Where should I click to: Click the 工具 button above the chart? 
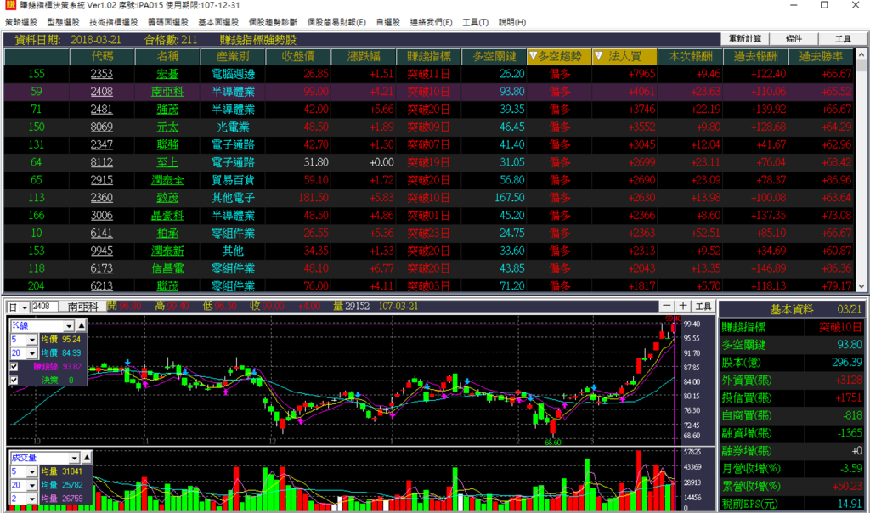(703, 306)
